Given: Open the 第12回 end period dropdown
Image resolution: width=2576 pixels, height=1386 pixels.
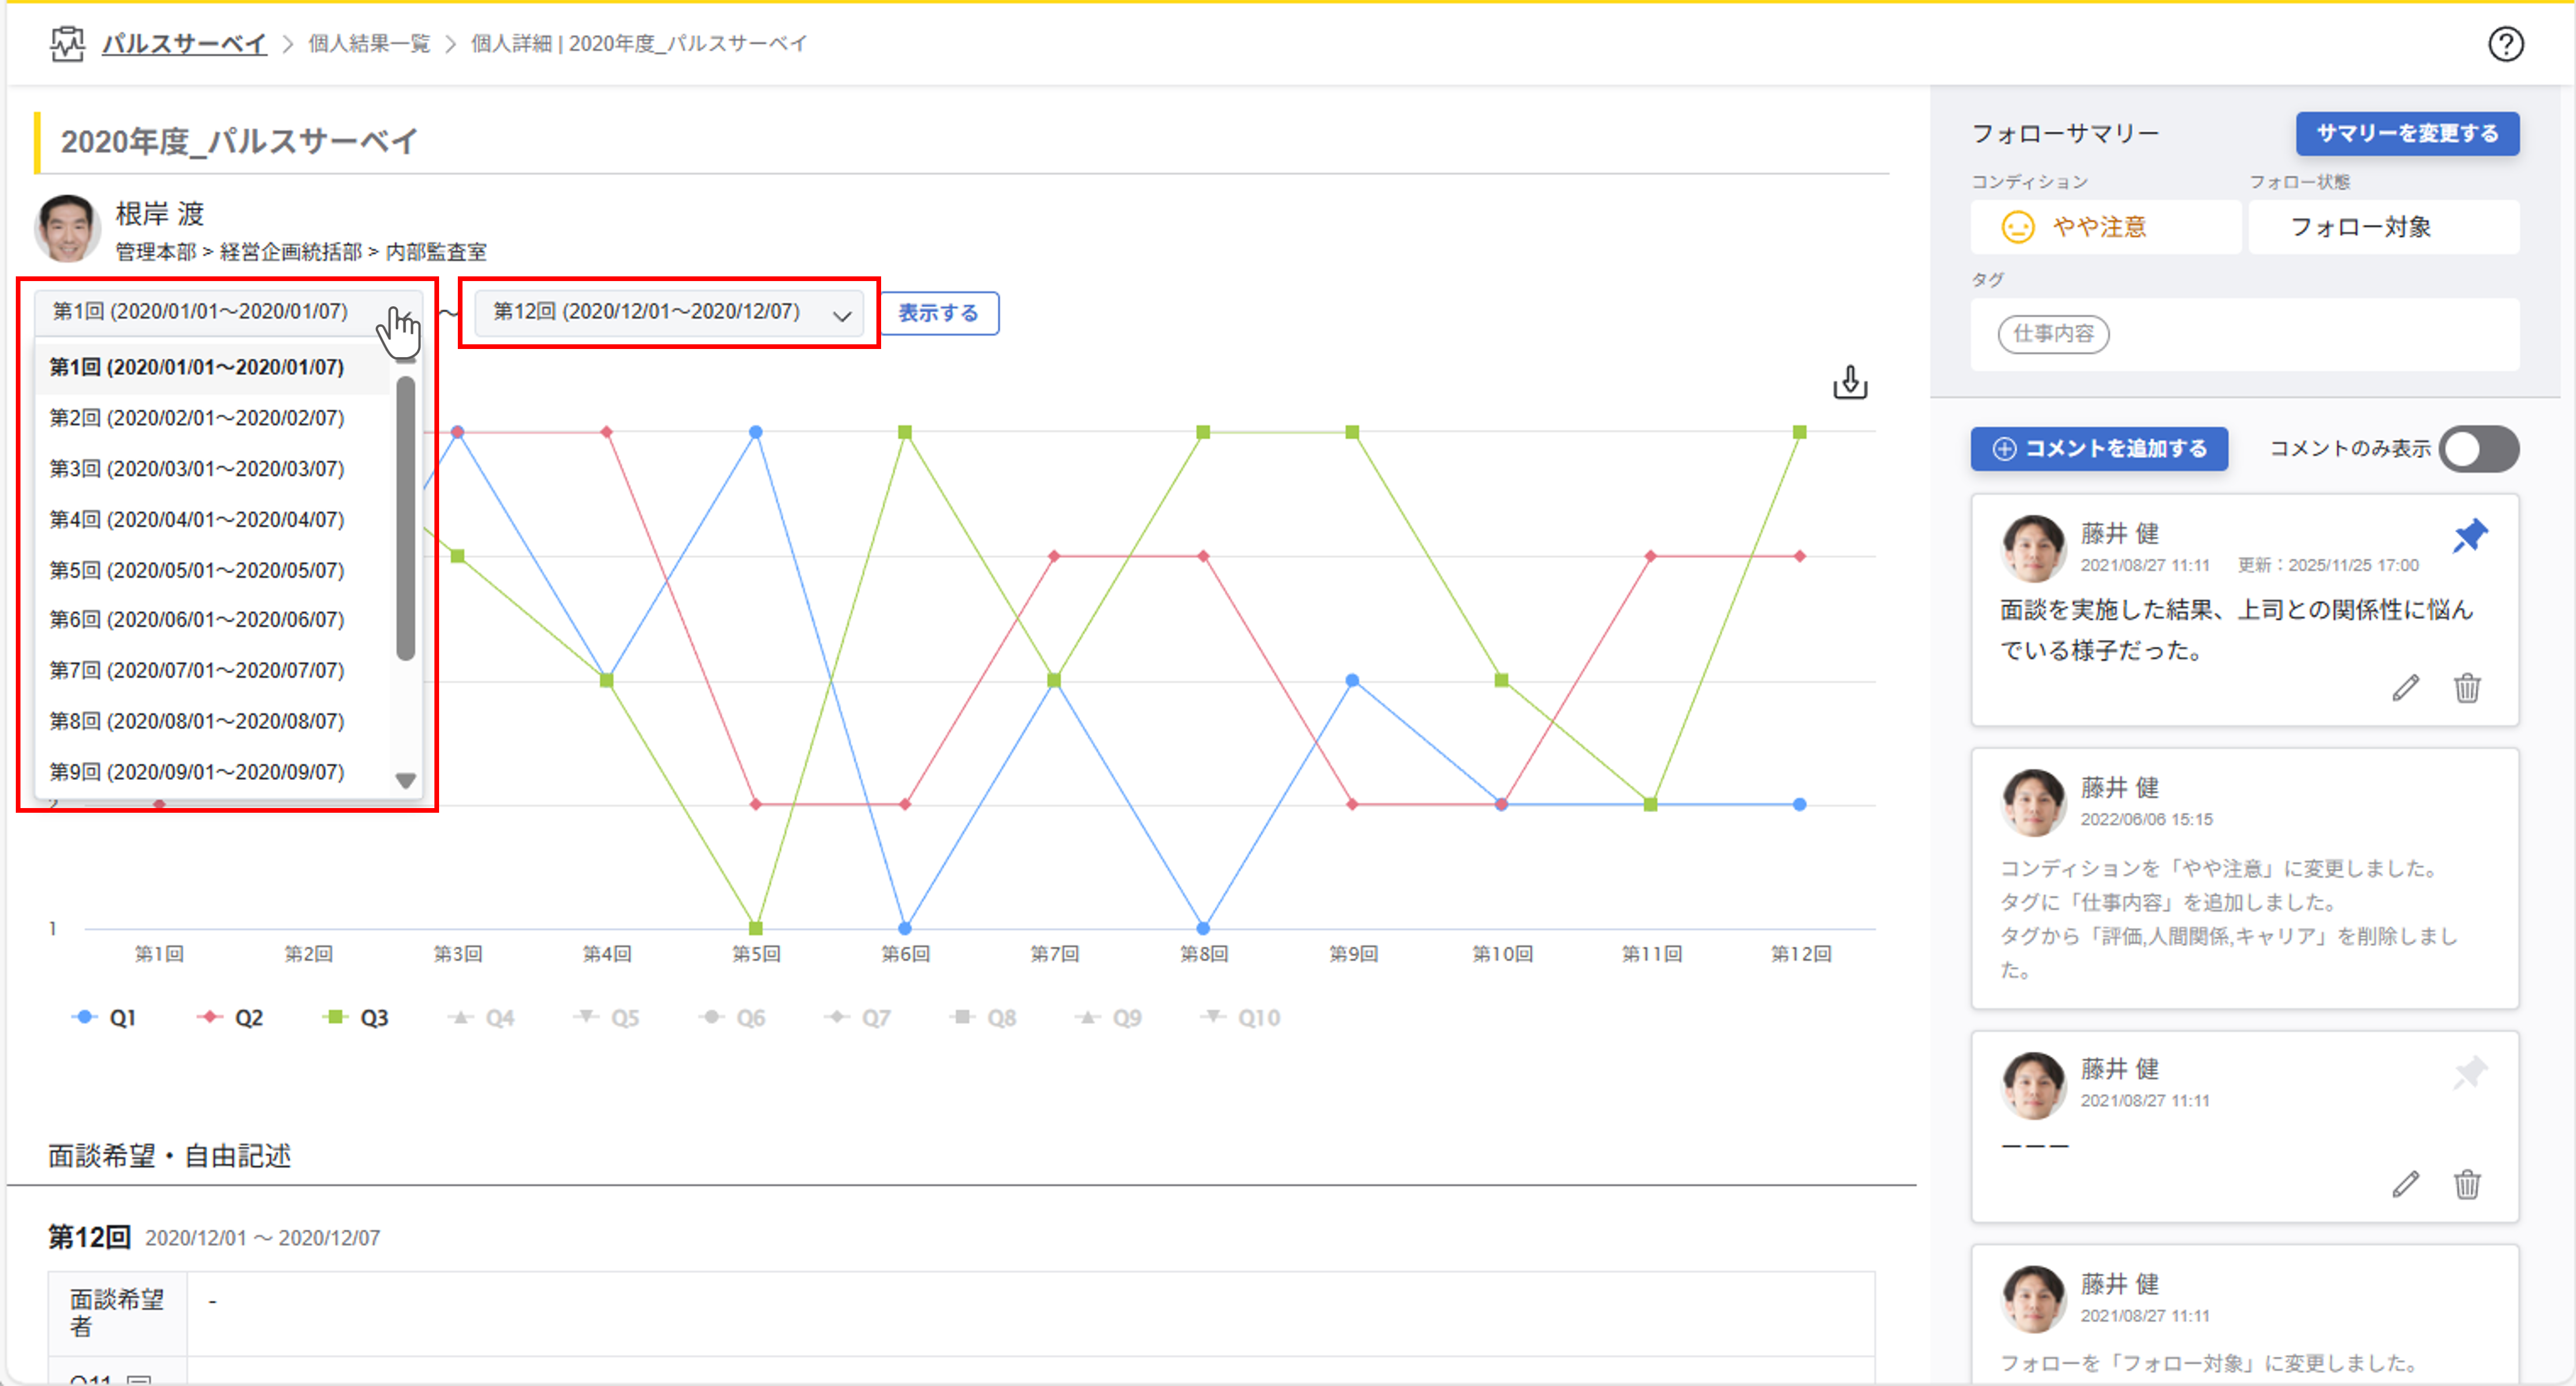Looking at the screenshot, I should tap(670, 313).
